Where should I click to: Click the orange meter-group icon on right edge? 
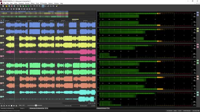[x=197, y=77]
